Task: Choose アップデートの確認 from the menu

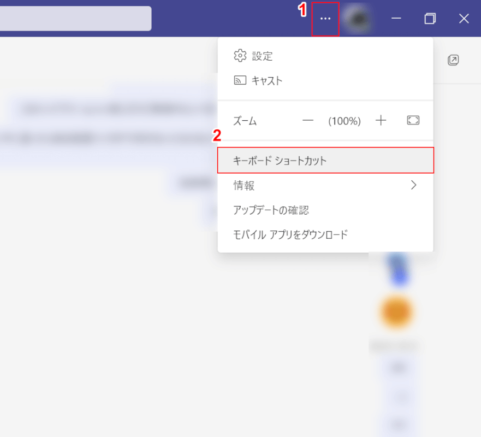Action: point(271,210)
